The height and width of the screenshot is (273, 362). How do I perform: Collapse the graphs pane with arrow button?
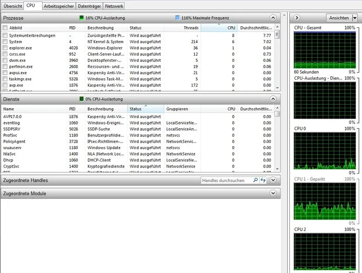tap(297, 18)
